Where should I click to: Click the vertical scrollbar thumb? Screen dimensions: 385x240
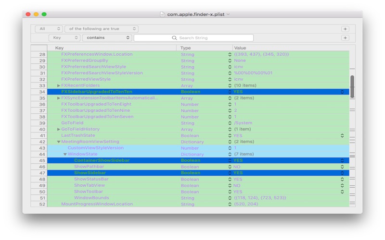click(352, 86)
